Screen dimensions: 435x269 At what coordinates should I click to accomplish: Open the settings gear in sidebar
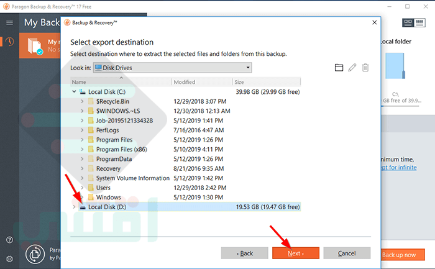[9, 259]
